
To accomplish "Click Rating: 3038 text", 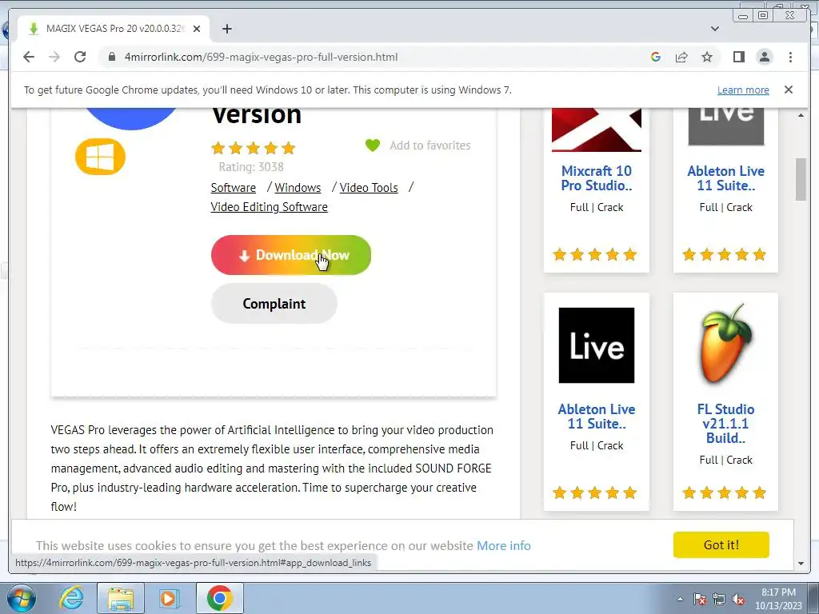I will (x=250, y=167).
